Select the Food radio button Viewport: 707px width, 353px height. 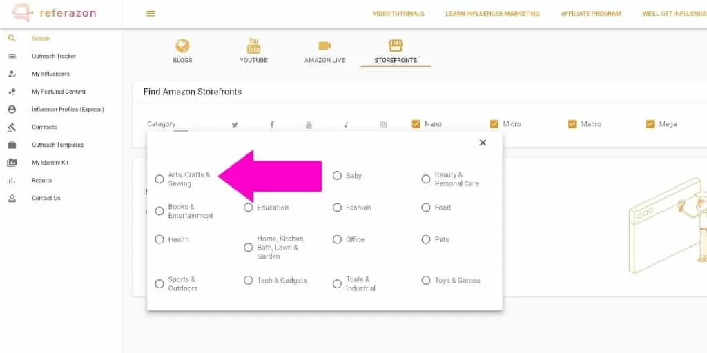click(425, 208)
